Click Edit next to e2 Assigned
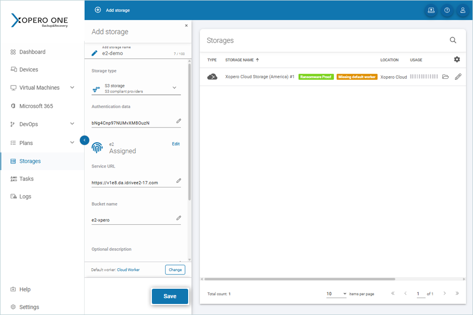This screenshot has width=473, height=315. (176, 144)
